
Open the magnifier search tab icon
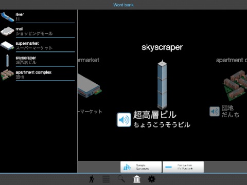pyautogui.click(x=121, y=179)
